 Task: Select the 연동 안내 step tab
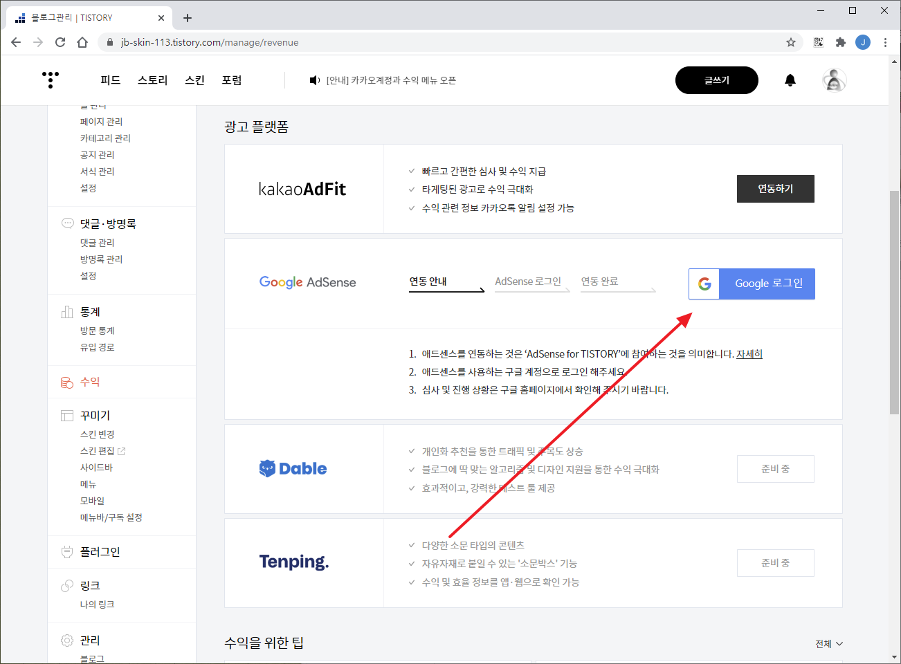(x=446, y=282)
